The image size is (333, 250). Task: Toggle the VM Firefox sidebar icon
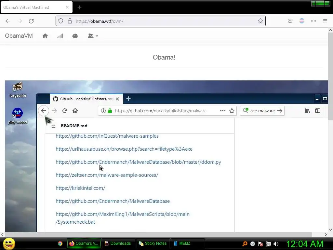[318, 111]
